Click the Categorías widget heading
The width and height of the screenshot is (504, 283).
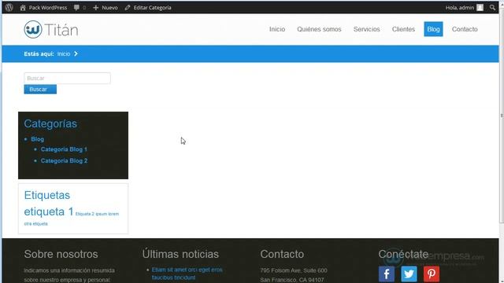[x=50, y=124]
